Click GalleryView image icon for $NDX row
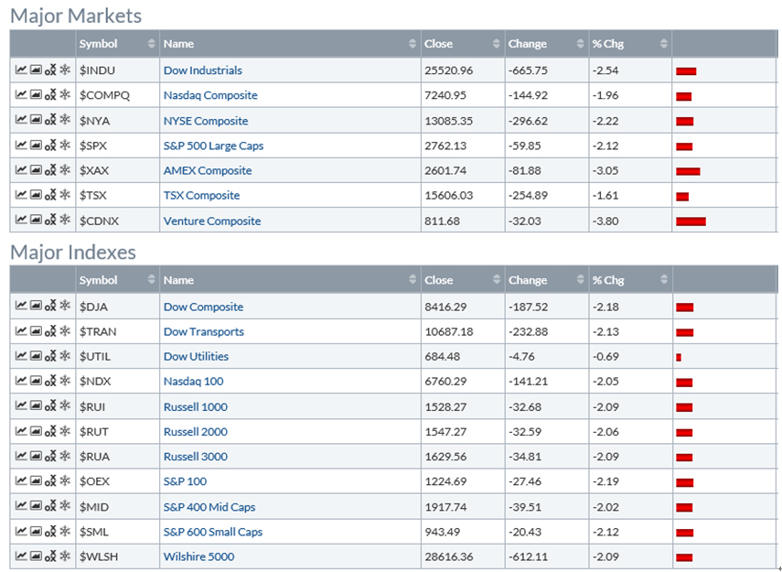782x572 pixels. 36,382
